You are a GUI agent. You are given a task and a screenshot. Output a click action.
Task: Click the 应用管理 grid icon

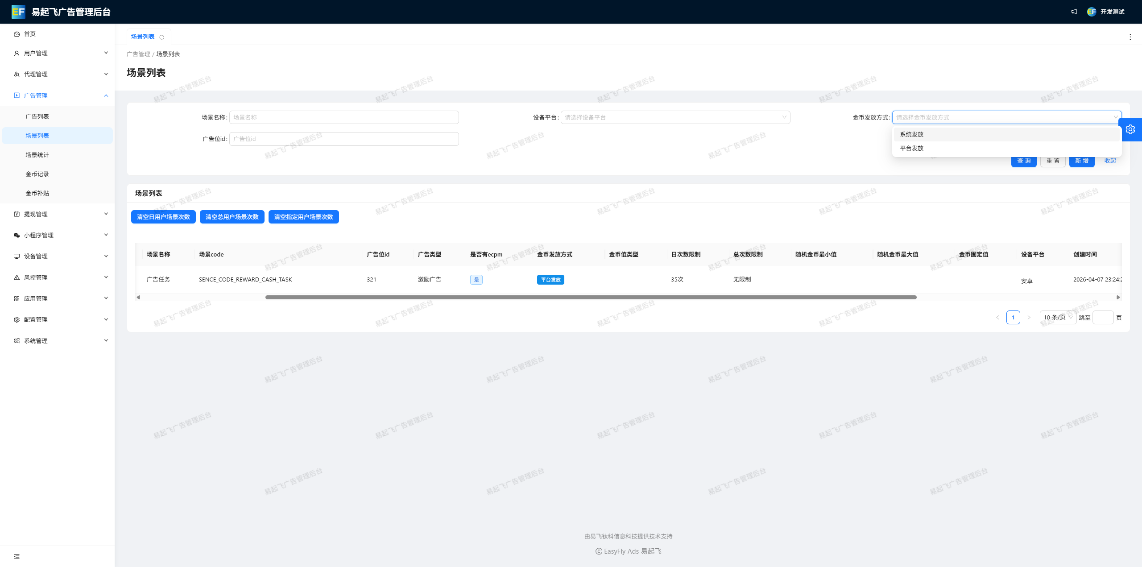click(x=17, y=298)
